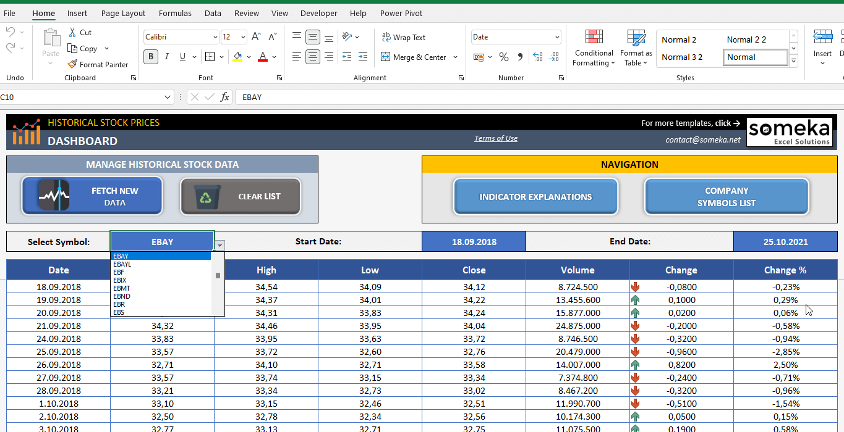Click the Percent Style icon
Screen dimensions: 844x432
504,57
